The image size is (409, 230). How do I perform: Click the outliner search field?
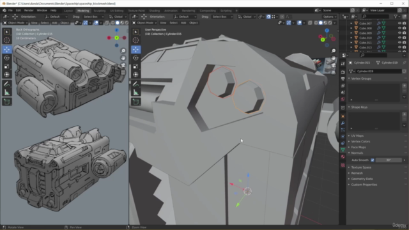(x=376, y=17)
